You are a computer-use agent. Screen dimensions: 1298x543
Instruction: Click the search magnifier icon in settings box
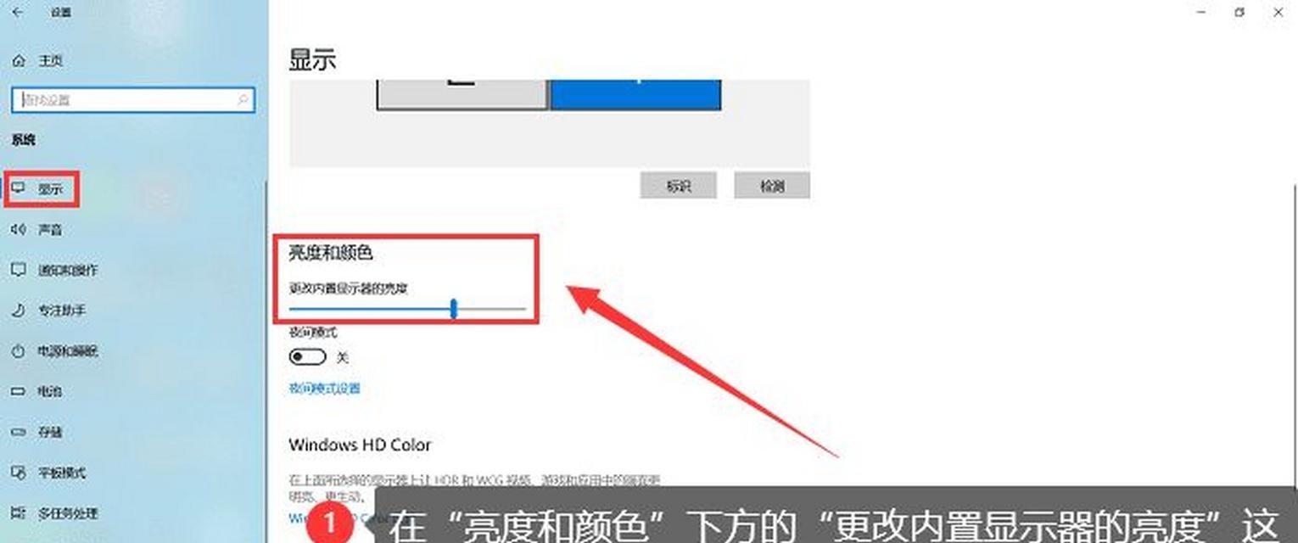243,100
